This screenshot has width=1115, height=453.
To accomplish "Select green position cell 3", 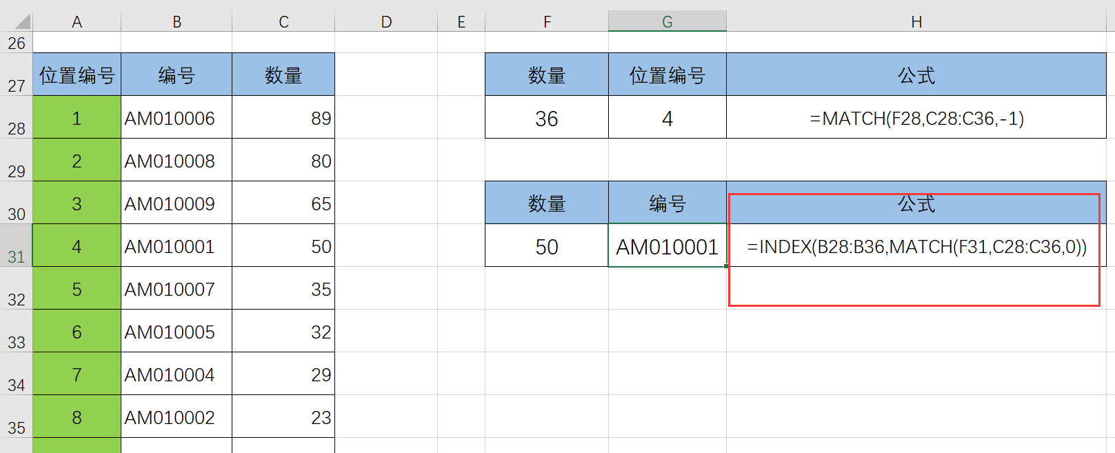I will pyautogui.click(x=77, y=203).
